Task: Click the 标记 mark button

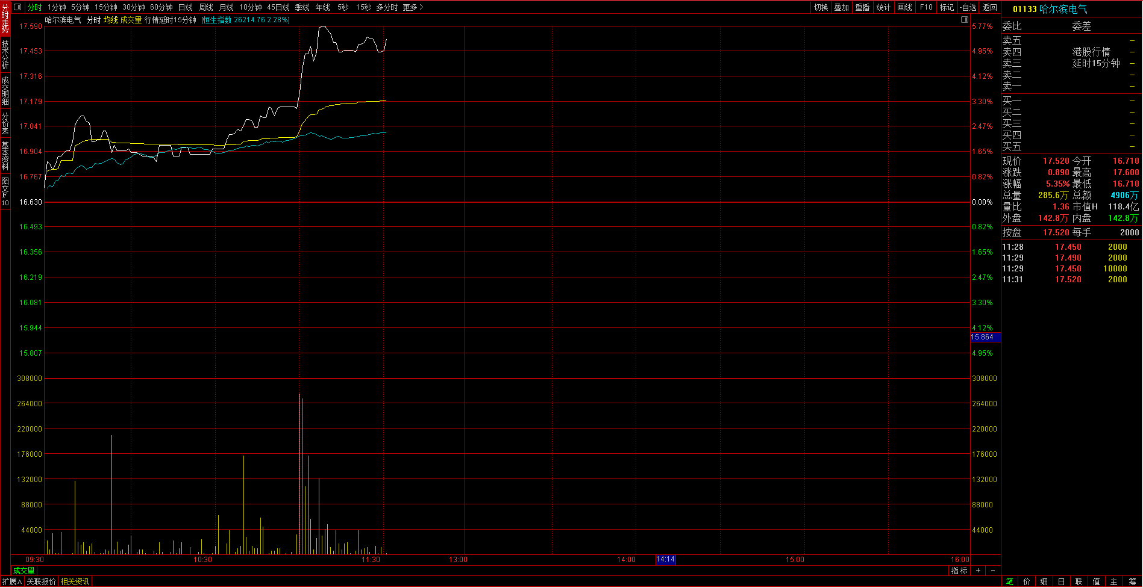Action: 947,7
